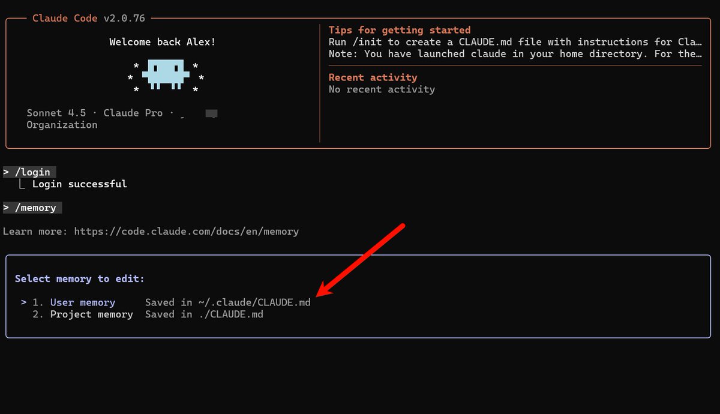
Task: Click the "Note: You have launched claude" line
Action: tap(515, 54)
